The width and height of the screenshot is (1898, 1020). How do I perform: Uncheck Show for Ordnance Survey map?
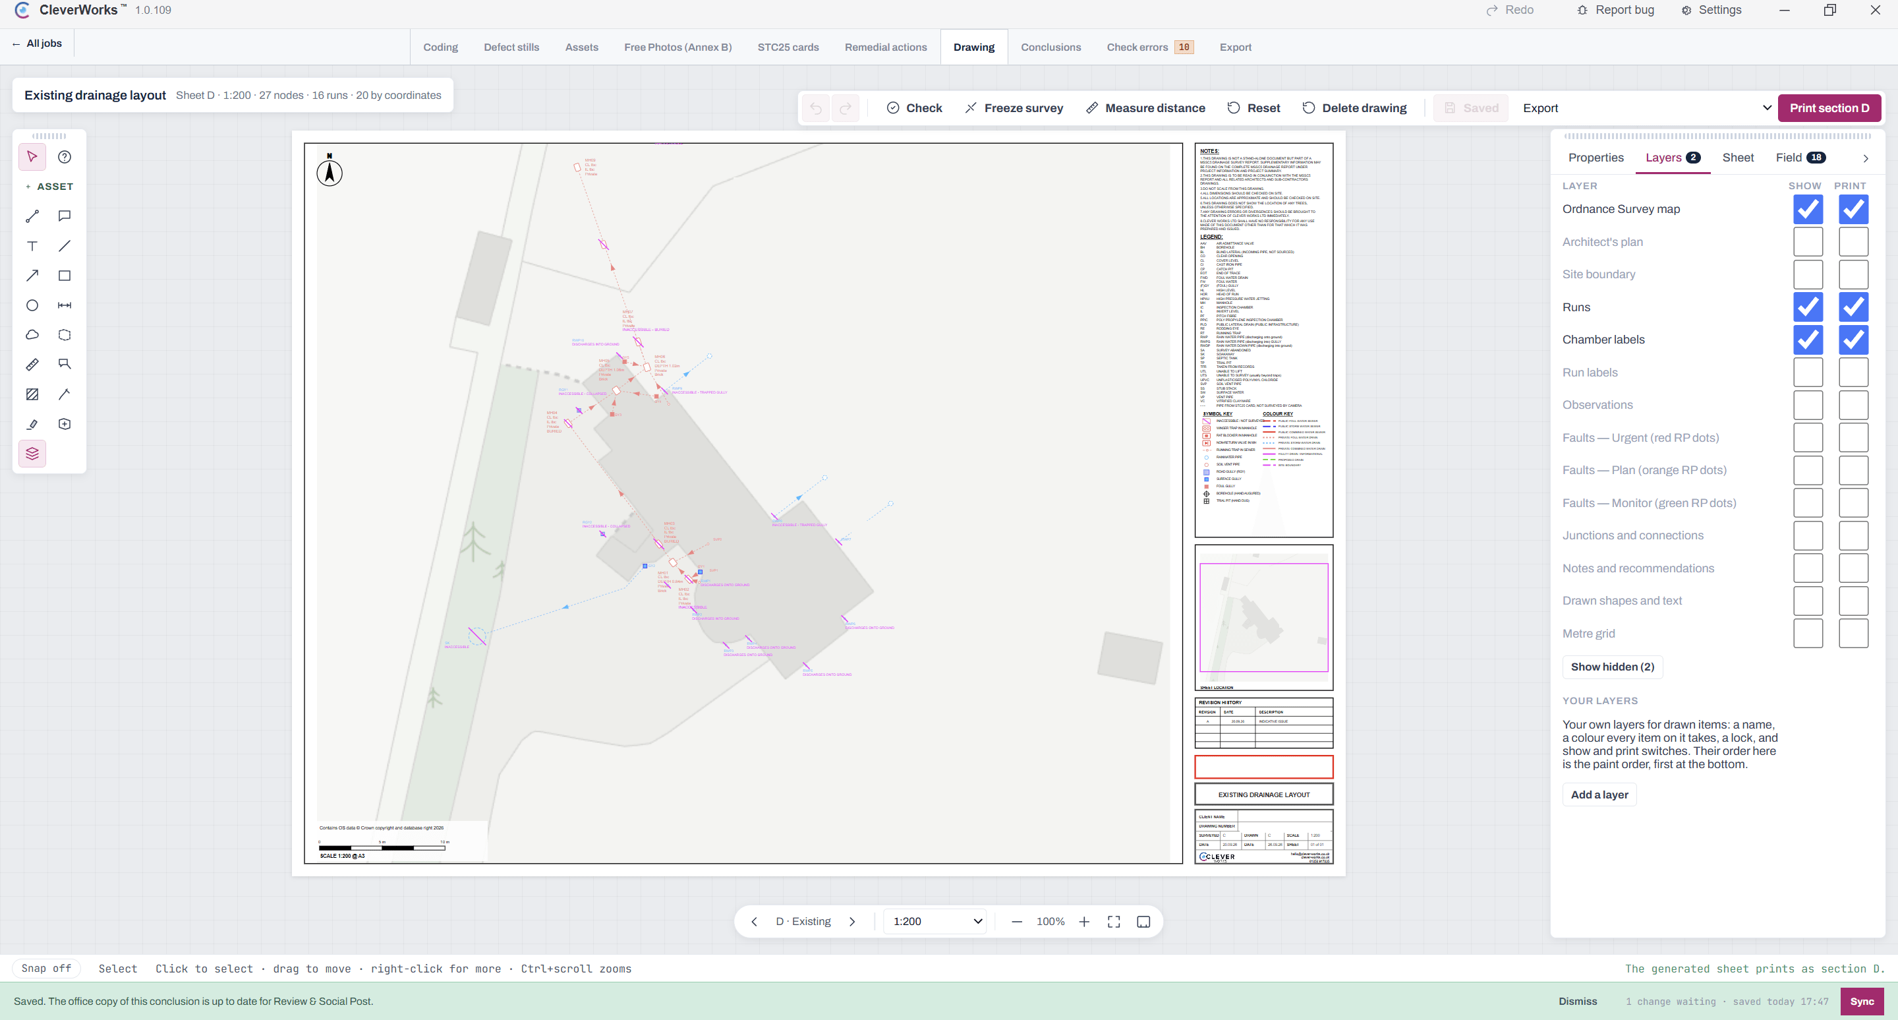(1808, 209)
